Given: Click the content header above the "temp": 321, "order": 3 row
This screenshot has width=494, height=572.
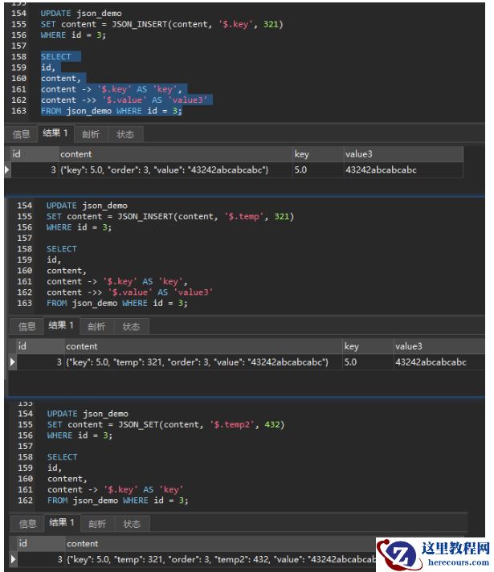Looking at the screenshot, I should tap(203, 346).
